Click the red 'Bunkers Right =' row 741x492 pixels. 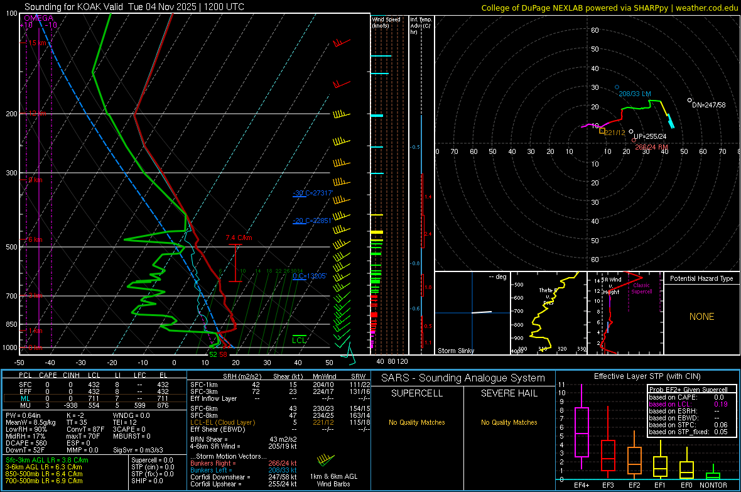coord(244,463)
